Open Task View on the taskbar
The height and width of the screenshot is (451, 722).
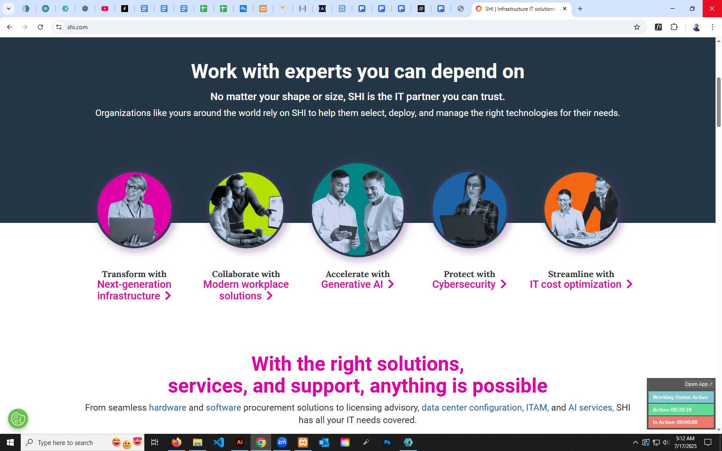click(x=155, y=442)
